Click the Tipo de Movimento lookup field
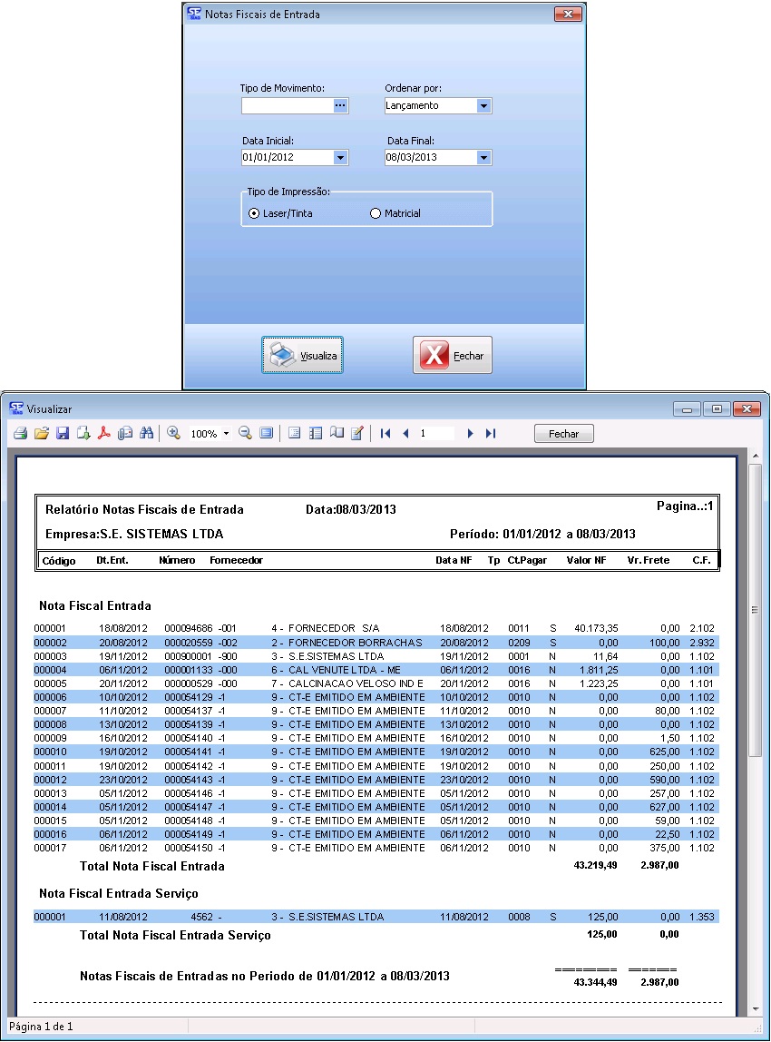The image size is (771, 1042). 287,106
